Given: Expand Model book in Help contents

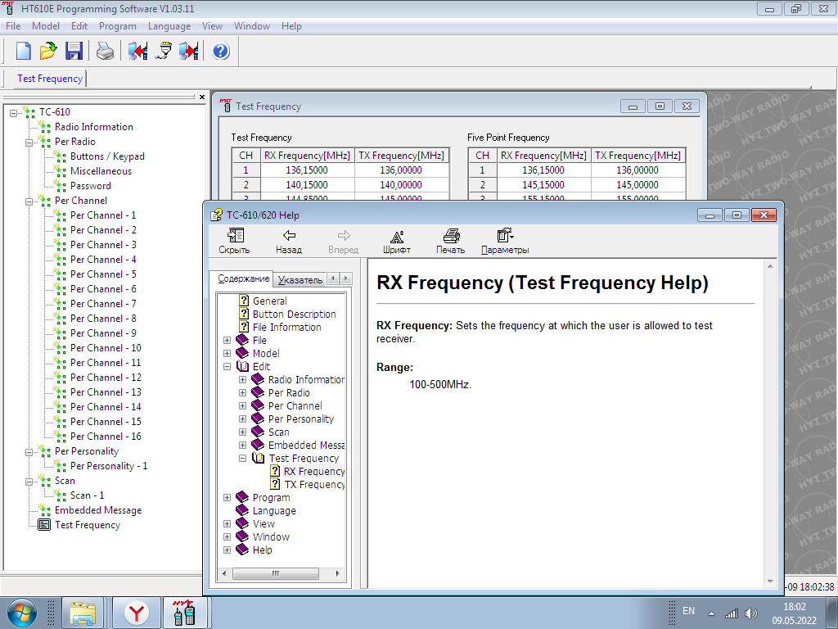Looking at the screenshot, I should tap(228, 354).
